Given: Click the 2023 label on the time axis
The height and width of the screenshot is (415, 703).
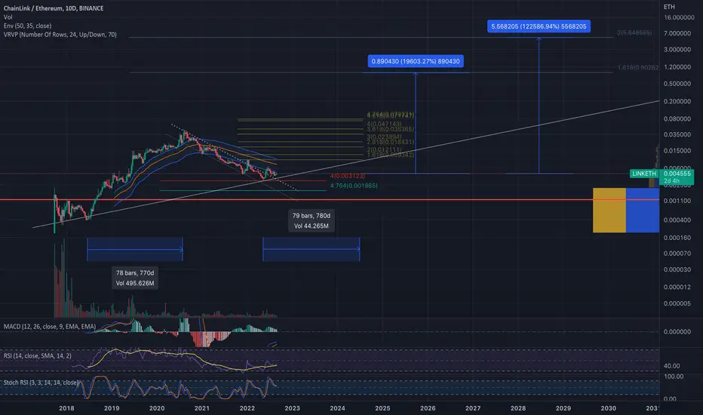Looking at the screenshot, I should (292, 407).
